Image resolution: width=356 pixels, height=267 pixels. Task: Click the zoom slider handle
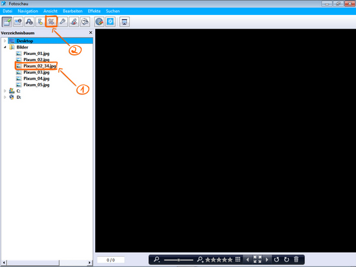point(179,260)
